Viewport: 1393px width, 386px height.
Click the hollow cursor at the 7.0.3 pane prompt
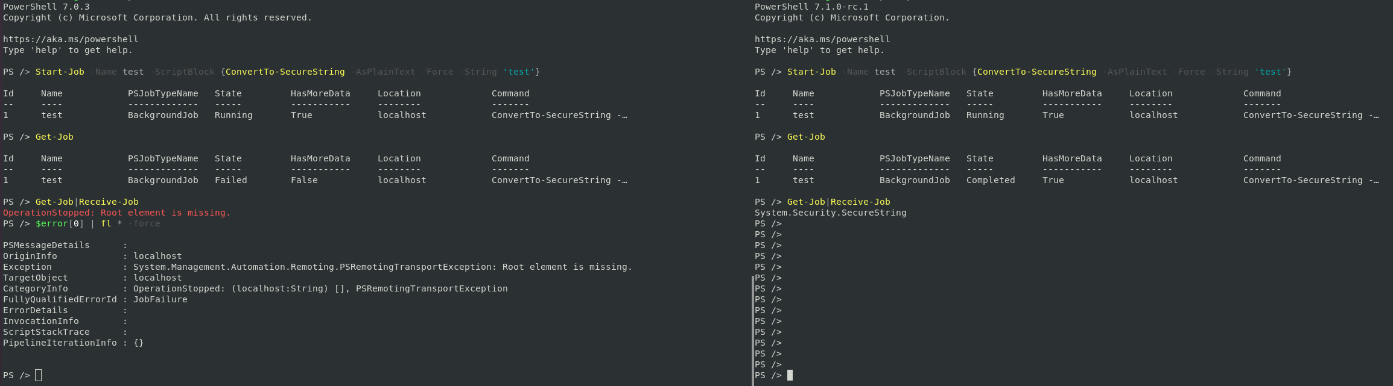point(39,375)
